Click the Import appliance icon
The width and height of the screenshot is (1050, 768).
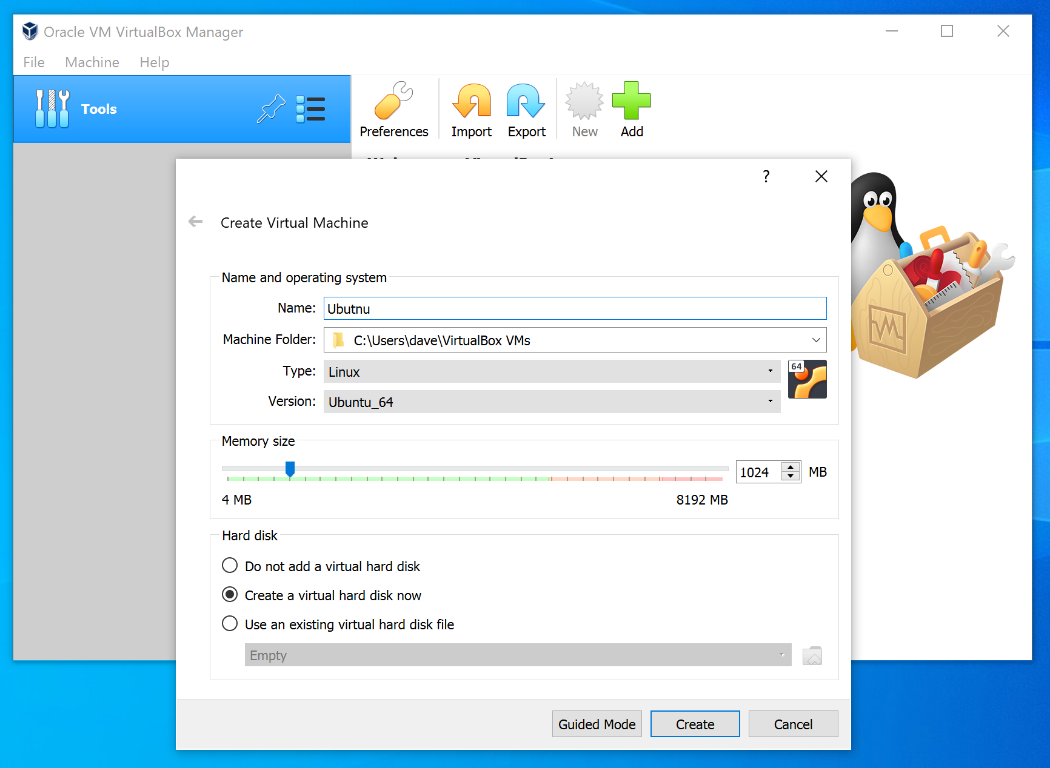[x=471, y=110]
